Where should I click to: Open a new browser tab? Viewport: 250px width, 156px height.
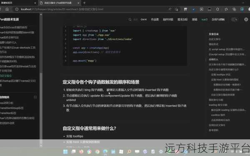pyautogui.click(x=84, y=3)
